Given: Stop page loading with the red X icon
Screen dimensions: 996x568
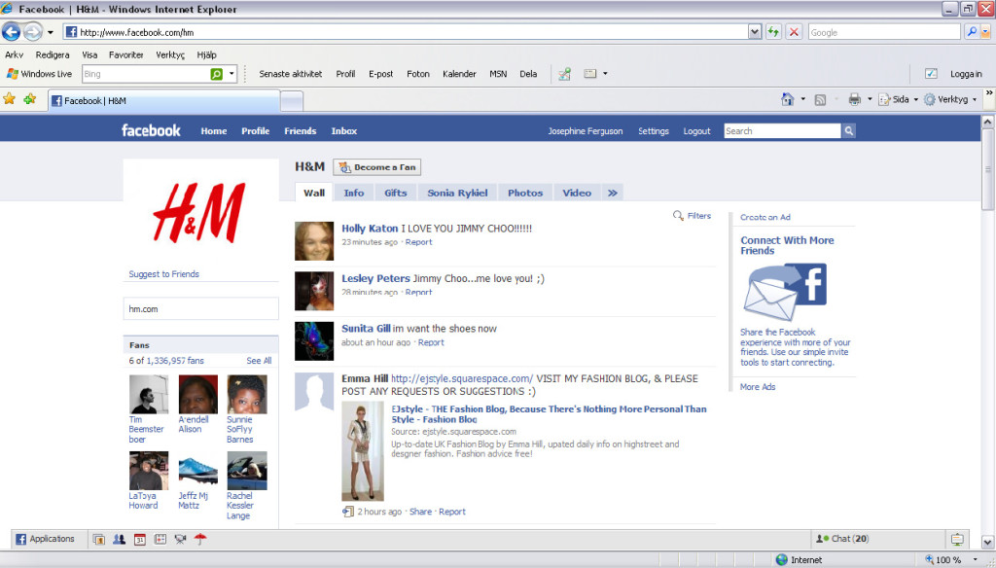Looking at the screenshot, I should click(x=794, y=32).
